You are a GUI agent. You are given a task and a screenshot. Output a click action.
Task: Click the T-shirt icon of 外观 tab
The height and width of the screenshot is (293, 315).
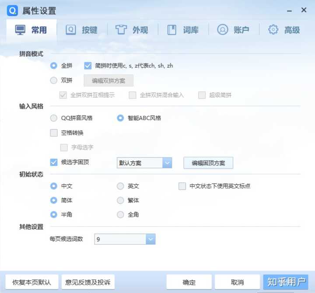pos(121,30)
